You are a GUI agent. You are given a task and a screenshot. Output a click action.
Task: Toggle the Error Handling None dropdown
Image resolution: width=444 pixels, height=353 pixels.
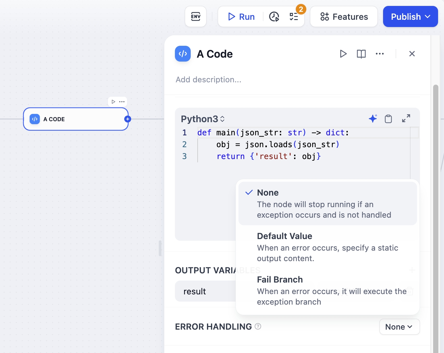coord(399,327)
